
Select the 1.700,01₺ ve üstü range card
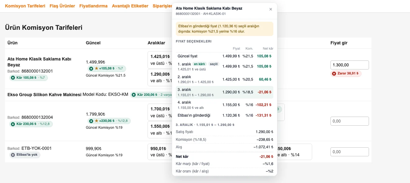tap(160, 112)
